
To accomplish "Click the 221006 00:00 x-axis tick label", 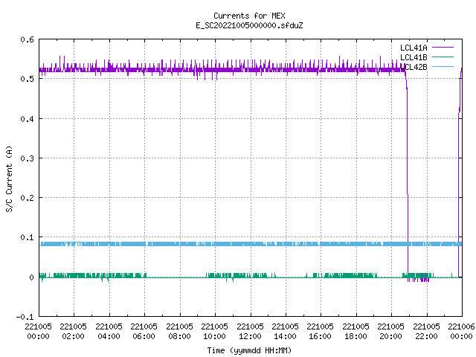I will 461,331.
